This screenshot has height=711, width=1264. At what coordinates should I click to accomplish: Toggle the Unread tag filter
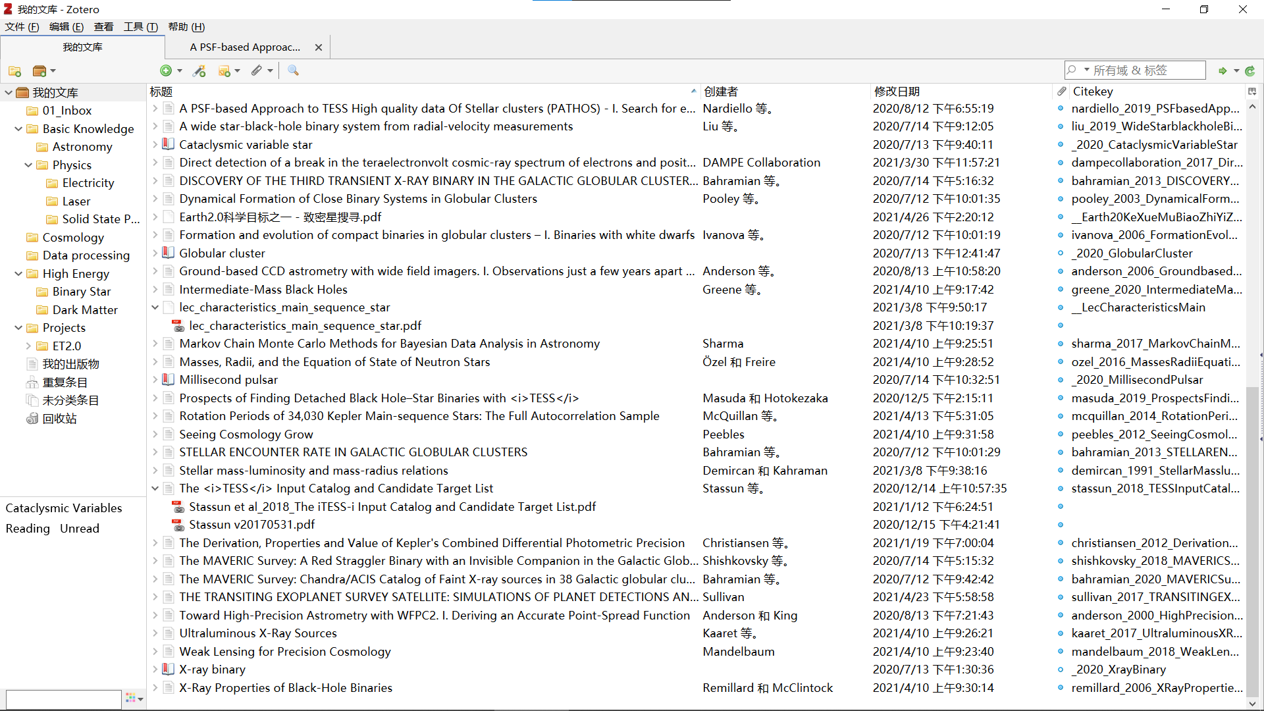[x=79, y=529]
